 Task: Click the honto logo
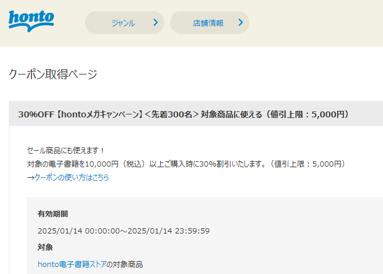coord(31,21)
